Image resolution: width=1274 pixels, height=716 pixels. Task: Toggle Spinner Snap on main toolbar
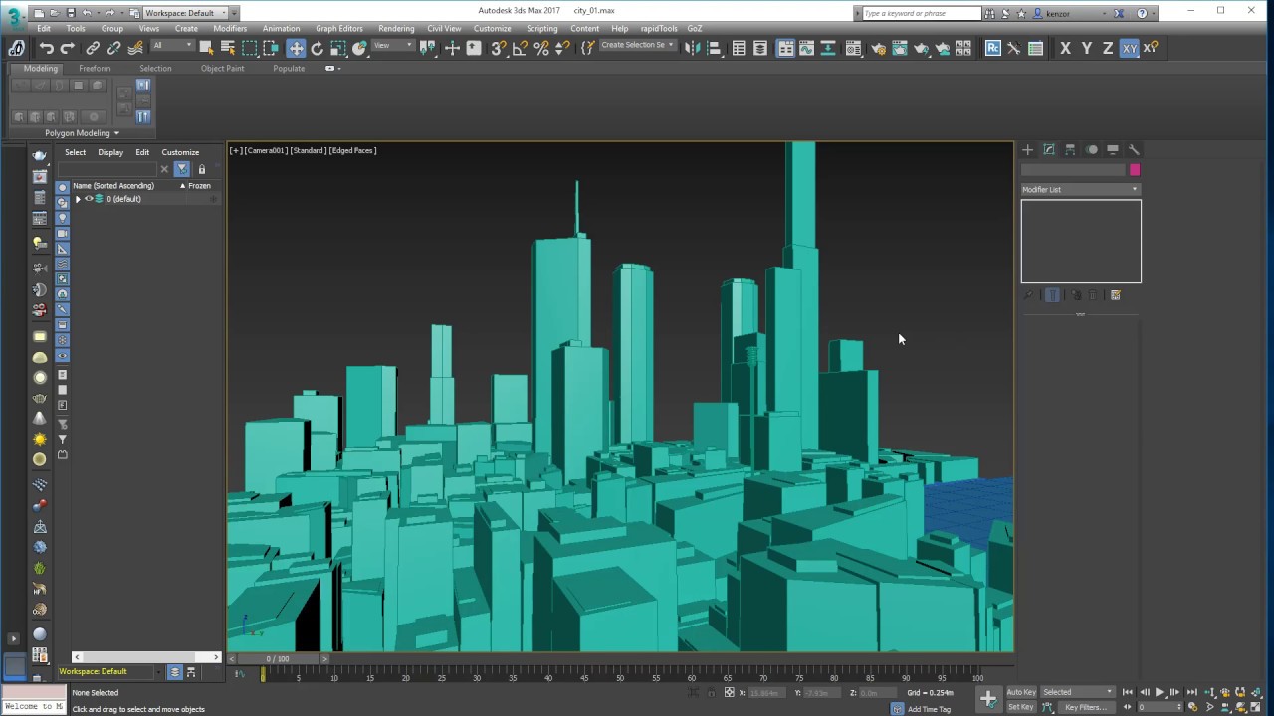pos(562,48)
